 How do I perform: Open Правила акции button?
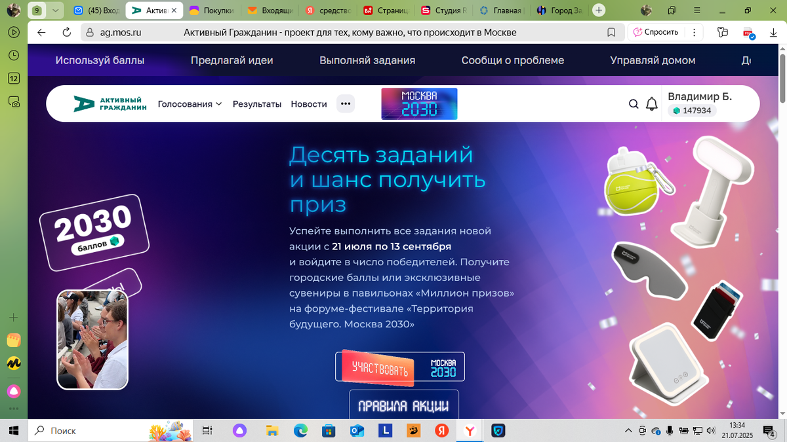pos(404,405)
